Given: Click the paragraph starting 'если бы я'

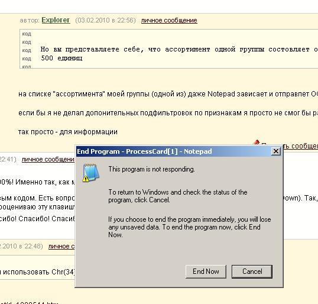Looking at the screenshot, I should tap(168, 113).
